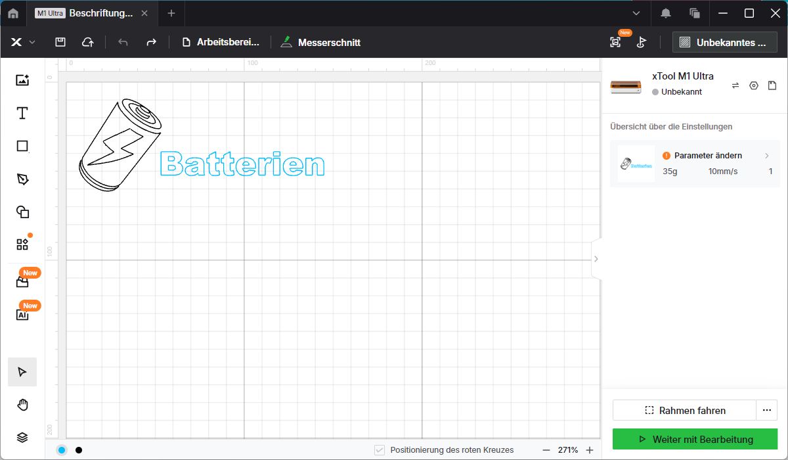Select the Text tool in sidebar
This screenshot has height=460, width=788.
click(x=22, y=113)
